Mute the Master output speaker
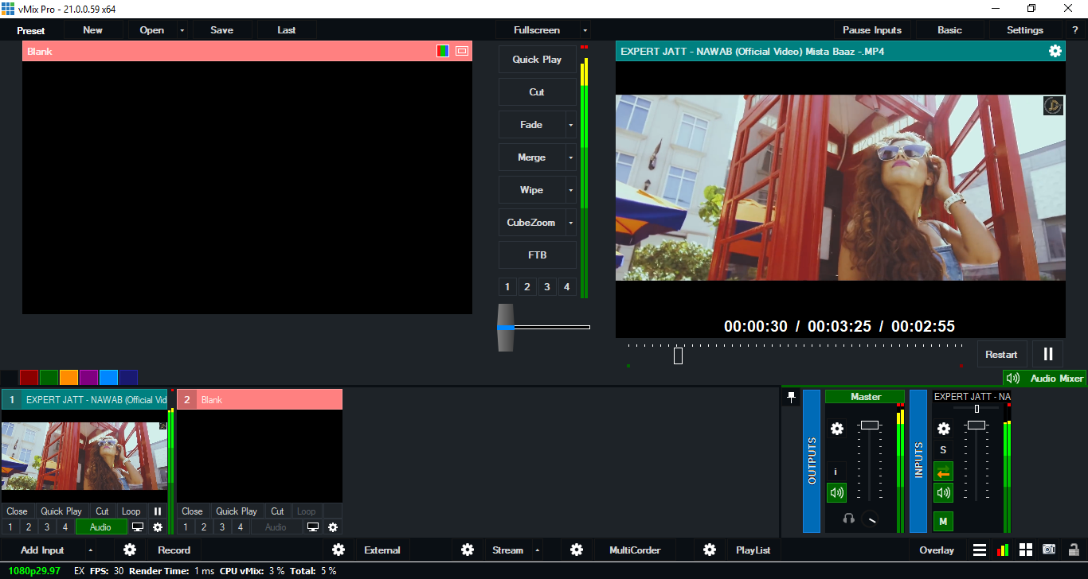The height and width of the screenshot is (579, 1088). point(836,492)
